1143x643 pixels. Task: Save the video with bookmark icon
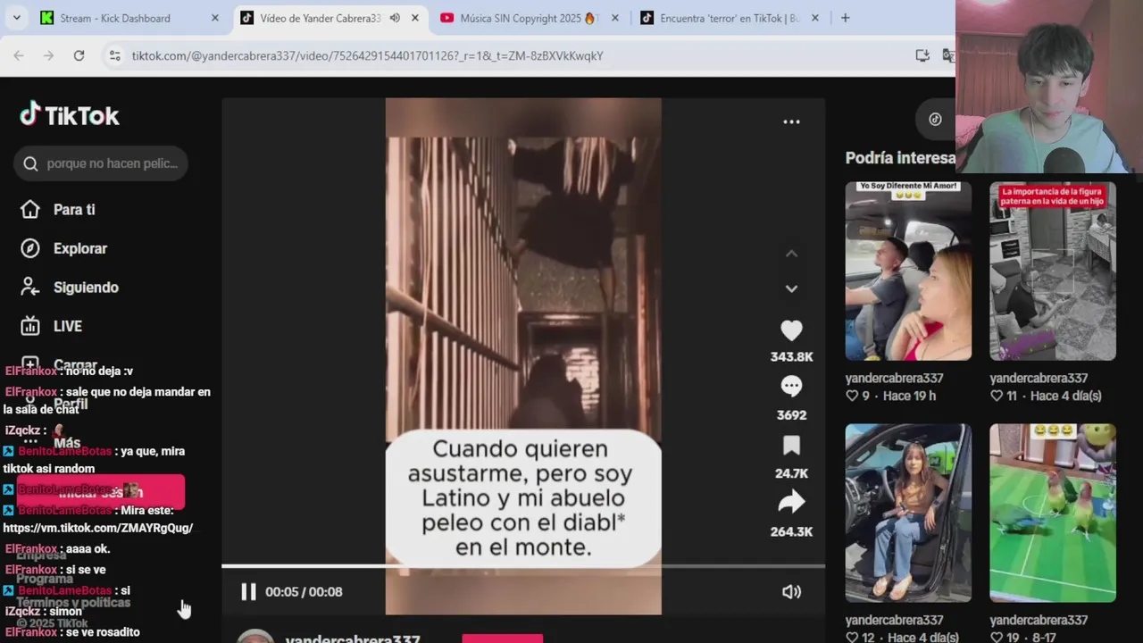(x=791, y=446)
